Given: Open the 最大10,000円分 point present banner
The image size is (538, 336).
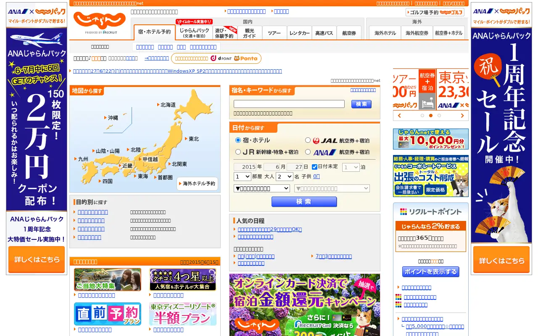Looking at the screenshot, I should [431, 139].
